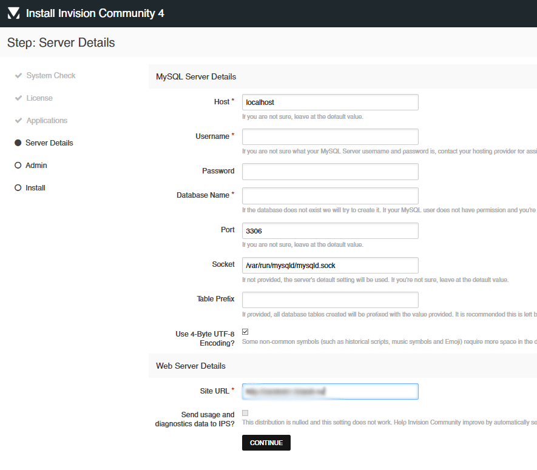This screenshot has height=470, width=537.
Task: Click the Applications checkmark icon
Action: (x=18, y=121)
